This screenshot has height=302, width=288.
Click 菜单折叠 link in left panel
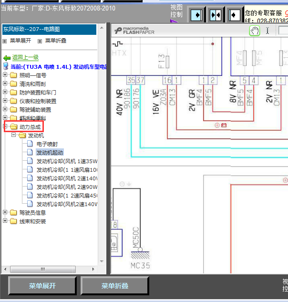[x=56, y=41]
